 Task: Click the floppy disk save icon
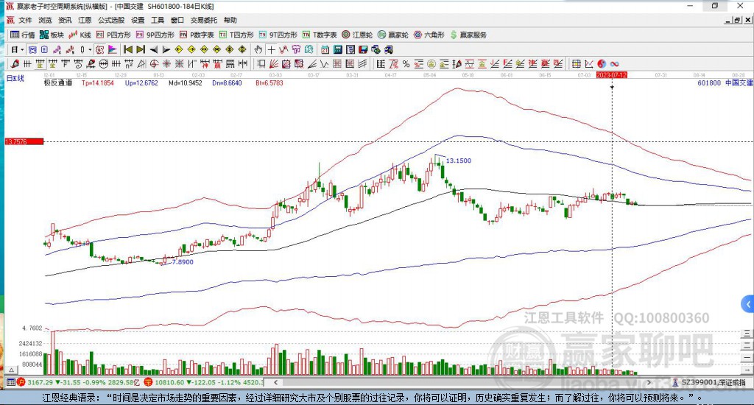tap(363, 49)
